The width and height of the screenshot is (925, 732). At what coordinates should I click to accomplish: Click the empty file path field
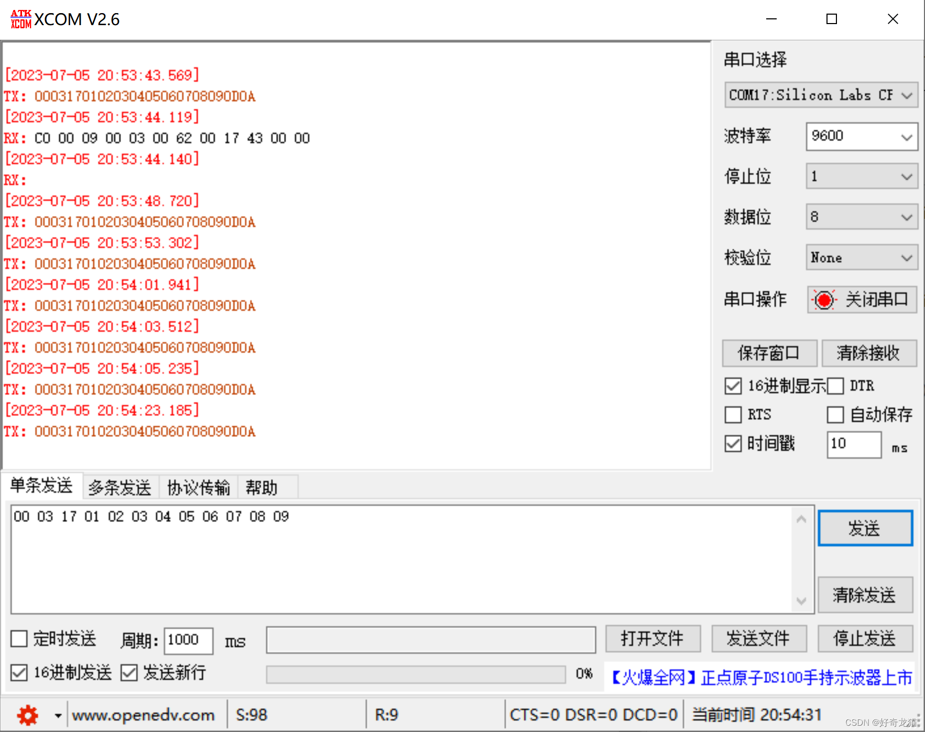click(431, 640)
